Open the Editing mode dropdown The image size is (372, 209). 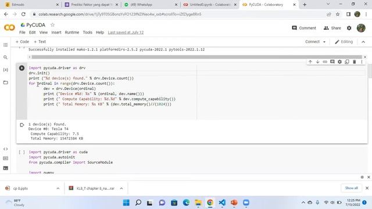(344, 42)
